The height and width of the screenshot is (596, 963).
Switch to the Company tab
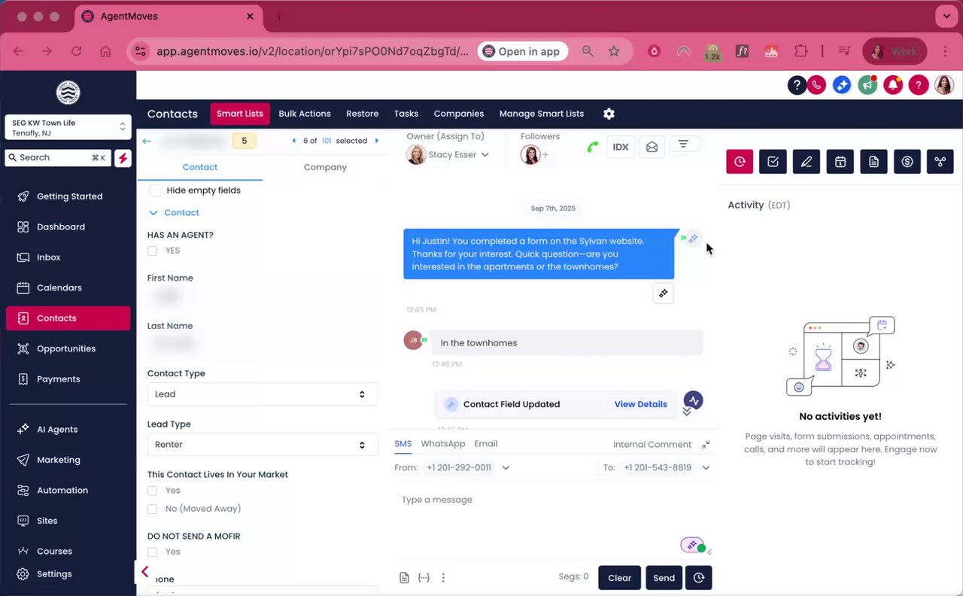tap(325, 167)
